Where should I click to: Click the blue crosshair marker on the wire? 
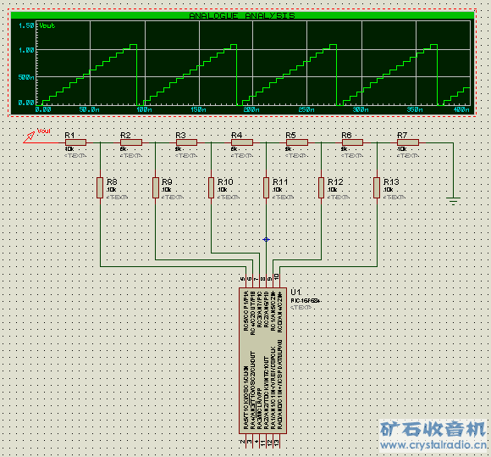point(266,239)
